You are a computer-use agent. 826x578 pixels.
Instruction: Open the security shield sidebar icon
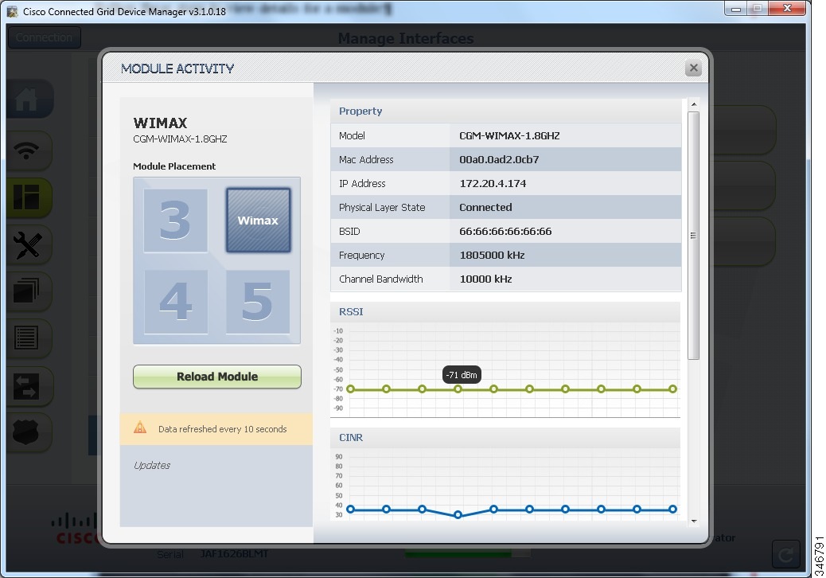(27, 432)
